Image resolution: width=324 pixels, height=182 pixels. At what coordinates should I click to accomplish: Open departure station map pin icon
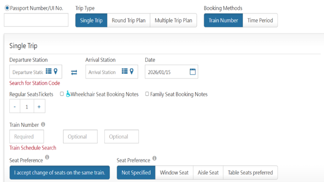pyautogui.click(x=56, y=71)
